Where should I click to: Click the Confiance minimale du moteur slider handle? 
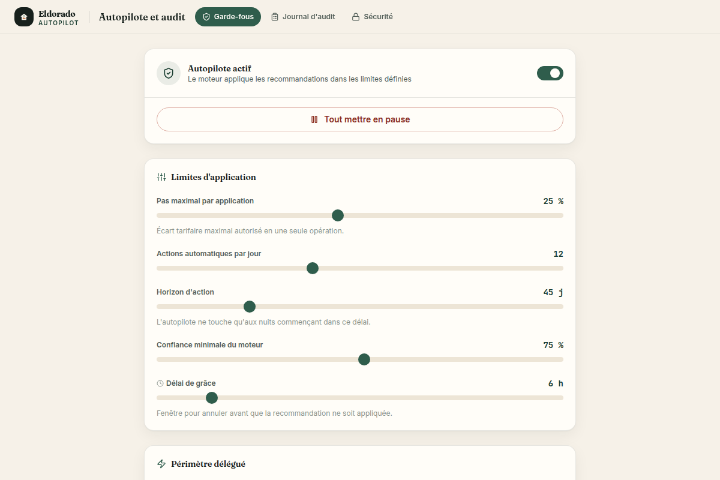tap(364, 359)
